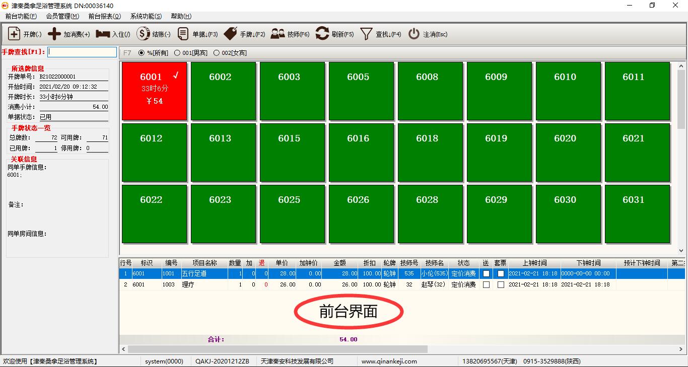This screenshot has height=367, width=688.
Task: Select the 002[女宾] radio button
Action: point(217,53)
